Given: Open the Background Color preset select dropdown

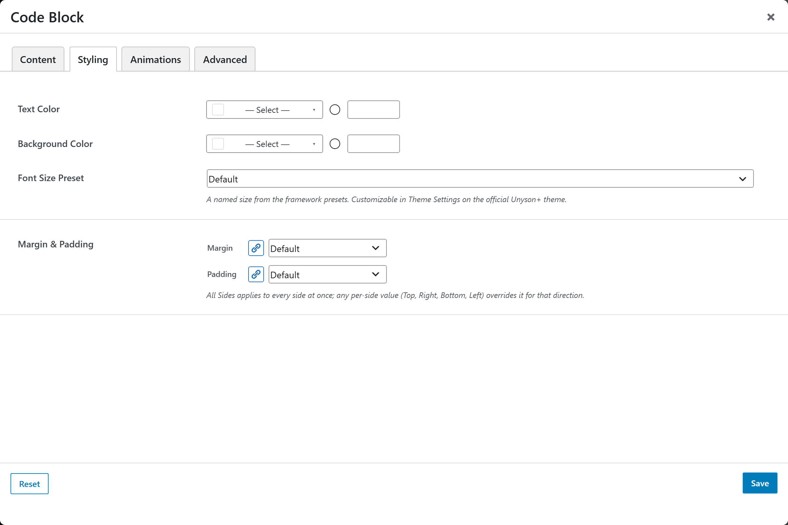Looking at the screenshot, I should [264, 144].
